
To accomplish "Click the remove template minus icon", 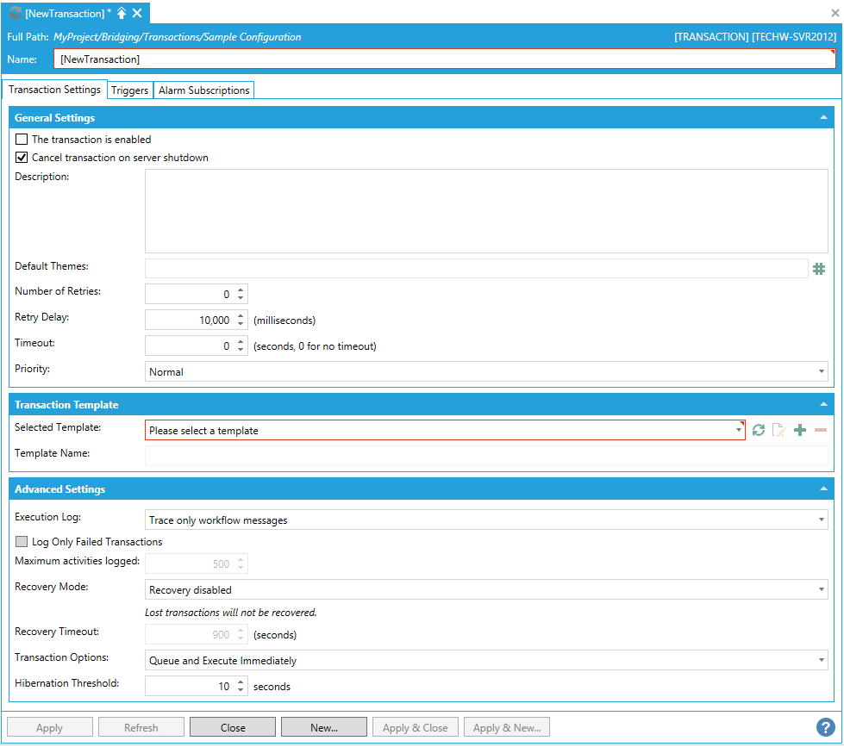I will (821, 430).
